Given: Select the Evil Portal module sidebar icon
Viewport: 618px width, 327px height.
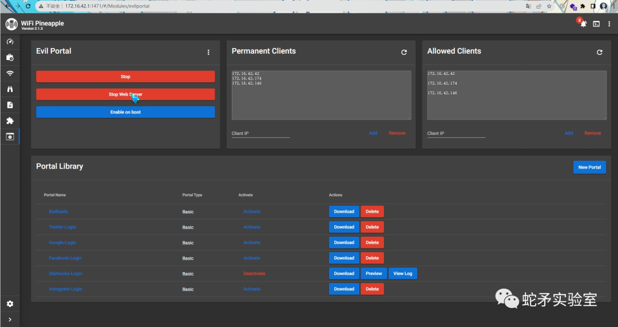Looking at the screenshot, I should click(x=10, y=137).
